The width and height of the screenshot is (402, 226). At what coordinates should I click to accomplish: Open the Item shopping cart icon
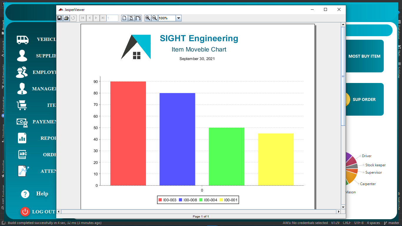pyautogui.click(x=22, y=105)
